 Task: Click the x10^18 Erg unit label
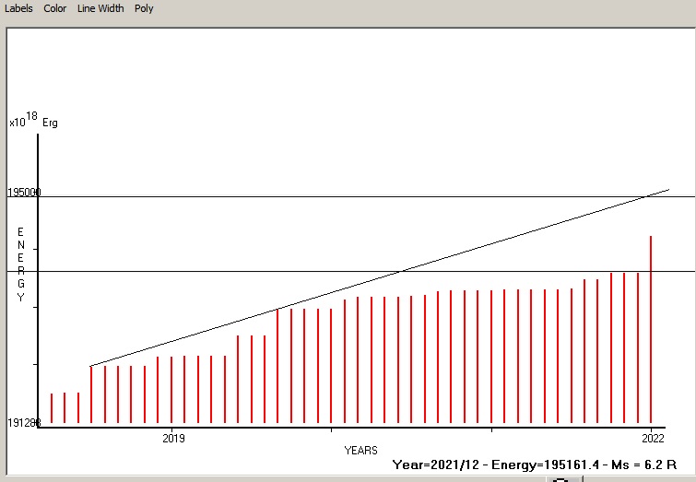click(33, 121)
